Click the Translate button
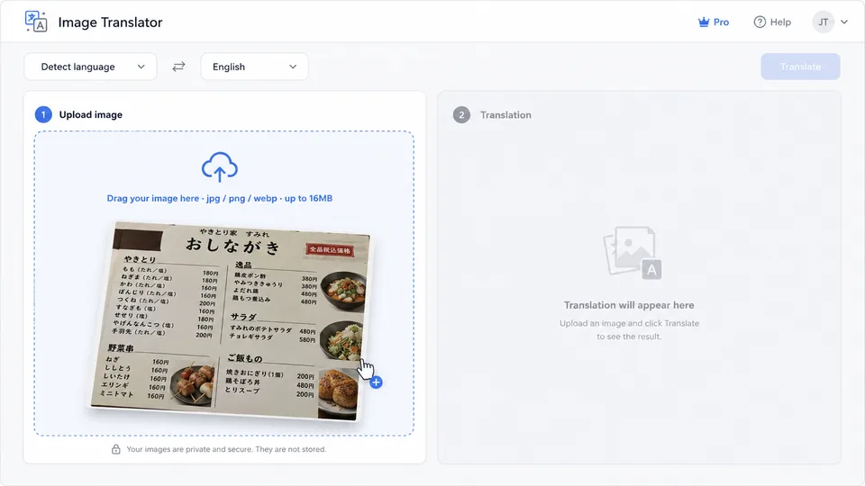Image resolution: width=865 pixels, height=486 pixels. 800,67
